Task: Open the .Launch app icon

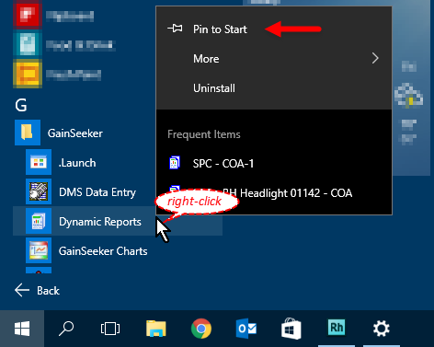Action: [39, 162]
